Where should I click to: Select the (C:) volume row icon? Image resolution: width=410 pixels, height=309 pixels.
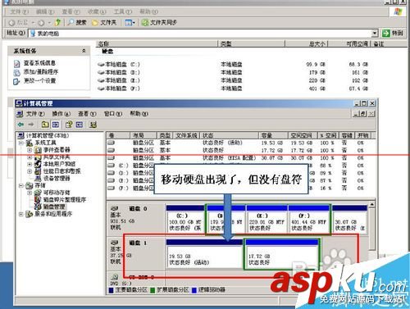(x=111, y=166)
